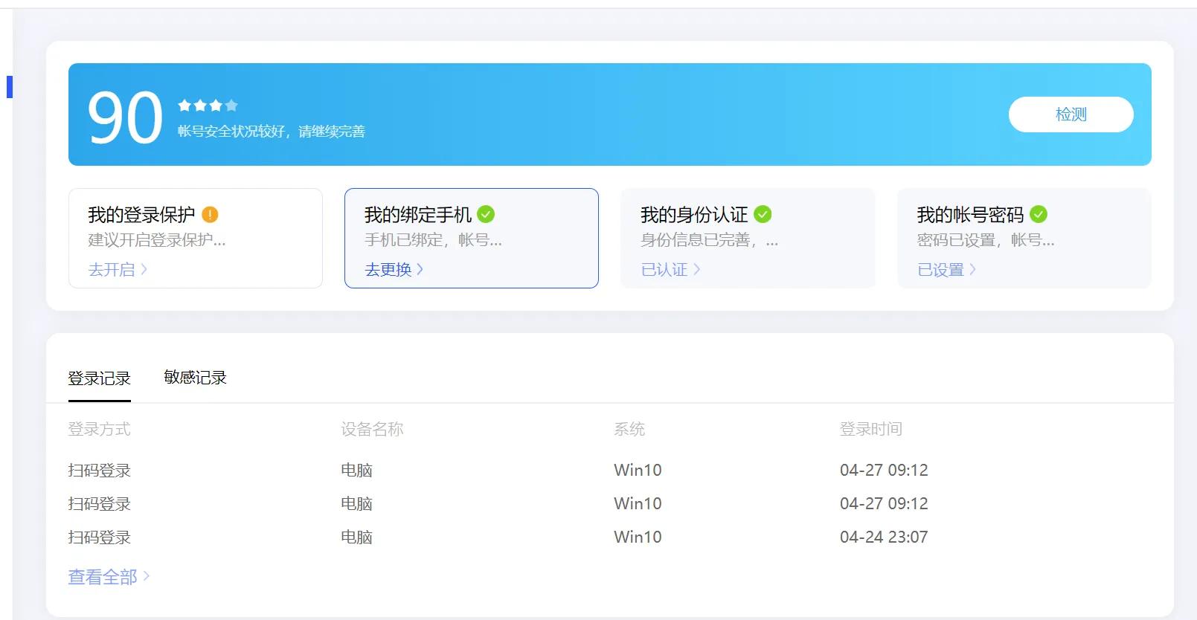1197x620 pixels.
Task: Click the green check icon next to 我的绑定手机
Action: pos(486,215)
